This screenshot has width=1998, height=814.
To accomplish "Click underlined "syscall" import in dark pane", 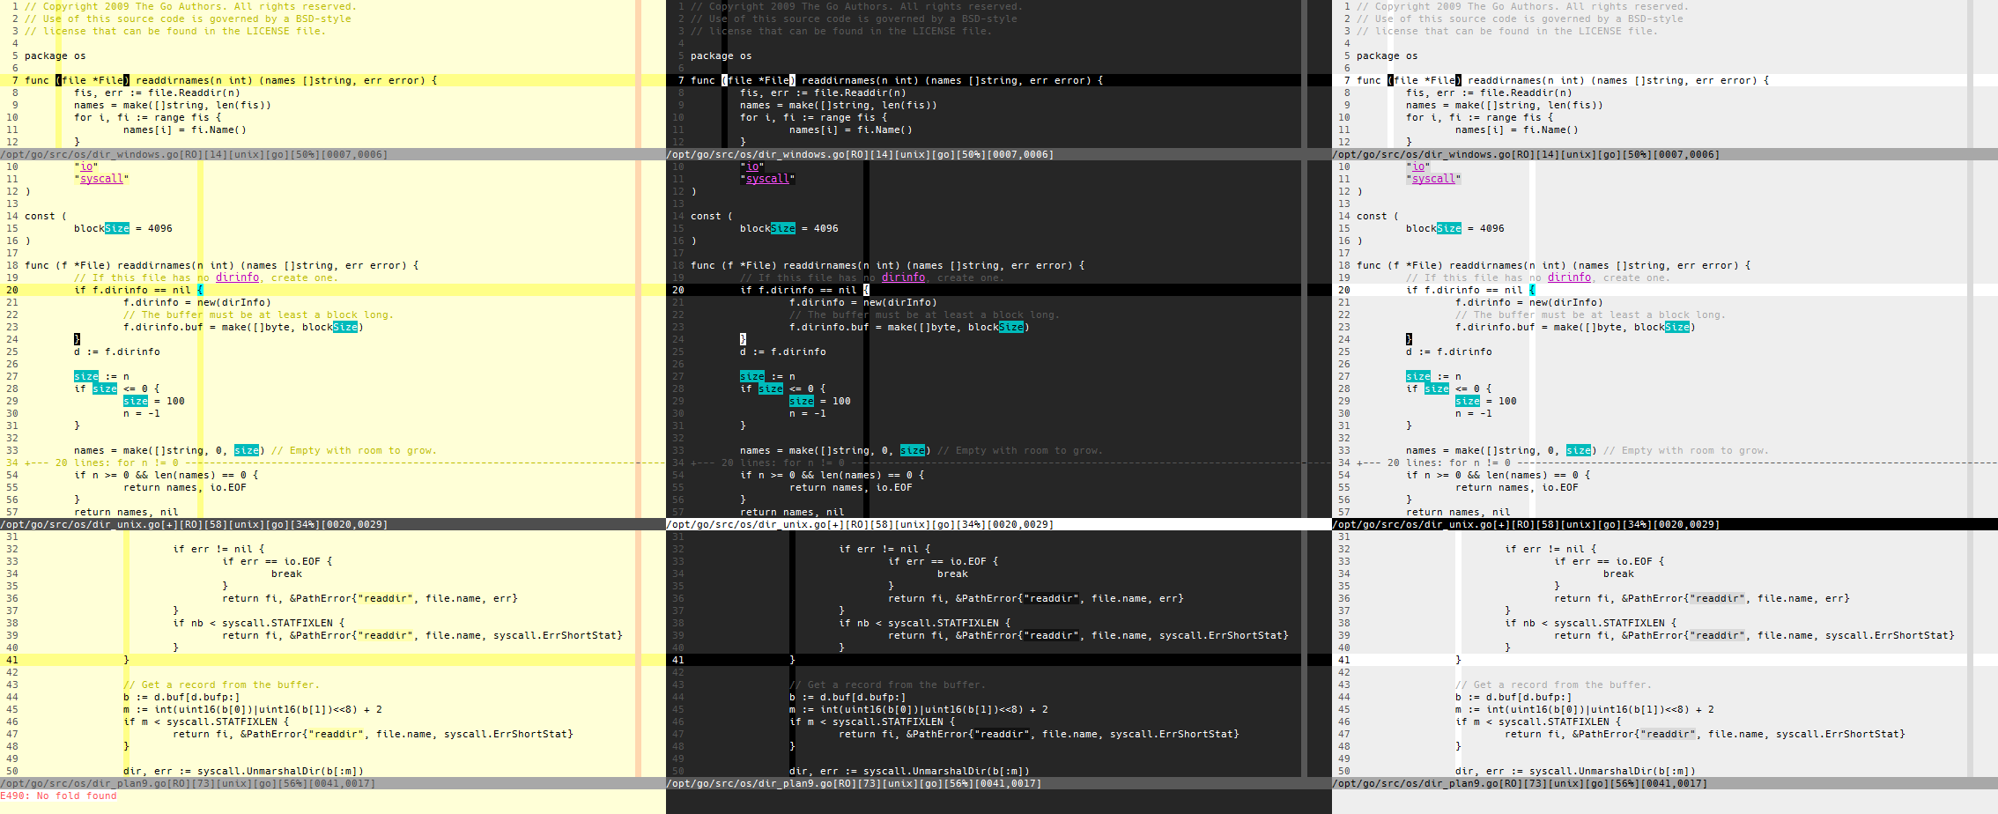I will [x=767, y=179].
